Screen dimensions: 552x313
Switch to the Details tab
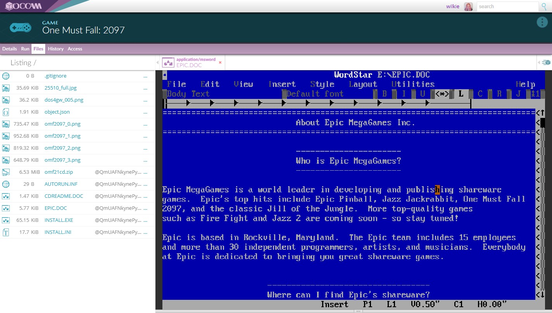coord(10,49)
